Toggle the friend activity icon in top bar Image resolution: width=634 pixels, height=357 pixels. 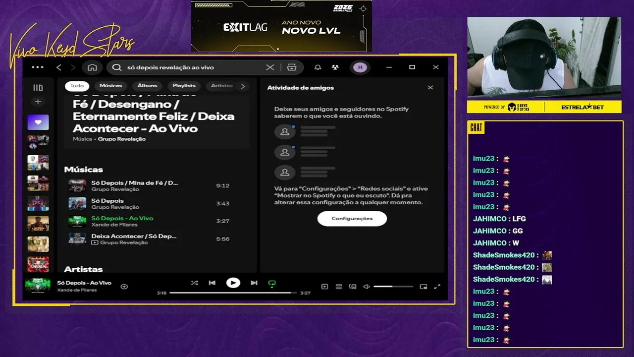[335, 67]
